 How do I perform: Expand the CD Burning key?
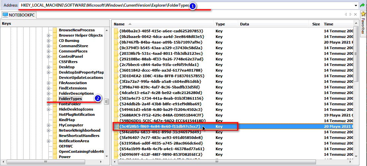tap(48, 41)
